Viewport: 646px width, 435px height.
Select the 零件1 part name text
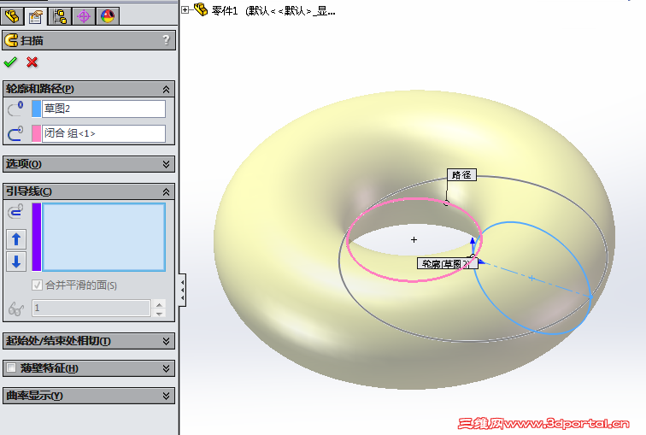pyautogui.click(x=225, y=11)
